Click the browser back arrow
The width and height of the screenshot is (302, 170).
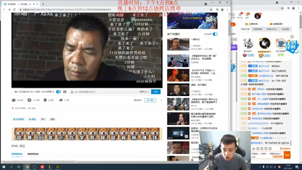[4, 9]
